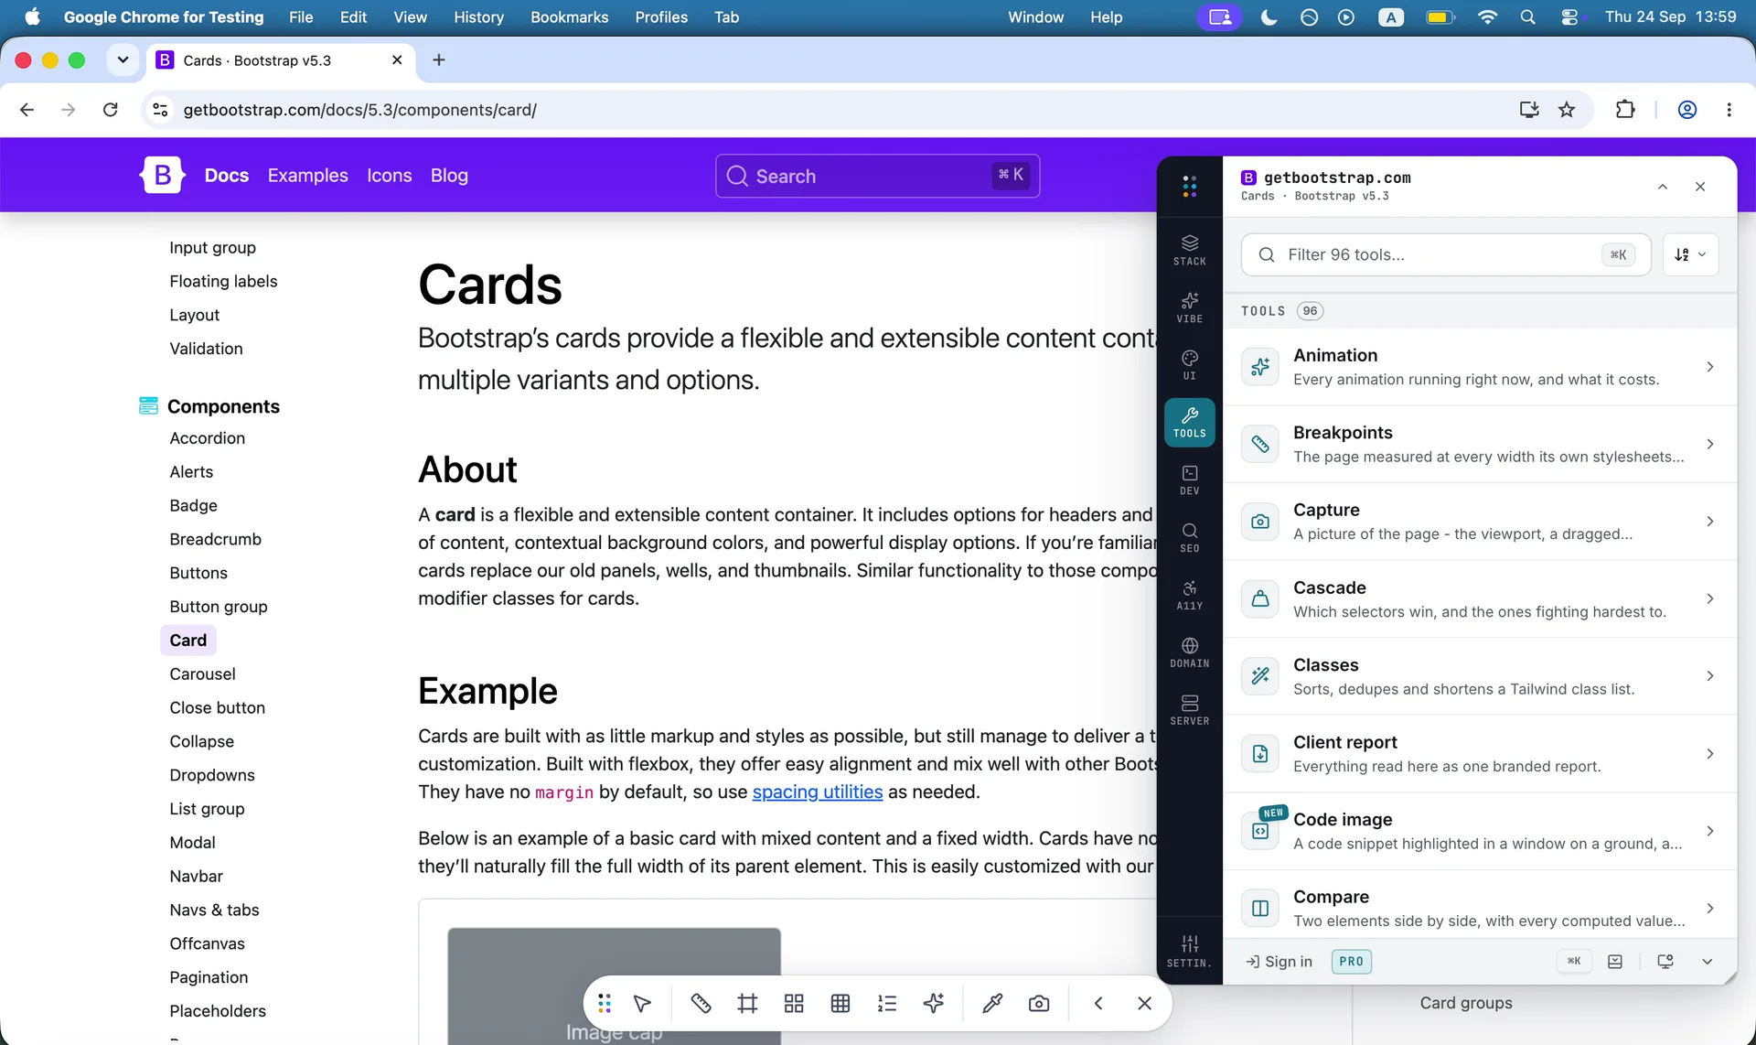
Task: Open the Chrome tab search dropdown
Action: pyautogui.click(x=123, y=60)
